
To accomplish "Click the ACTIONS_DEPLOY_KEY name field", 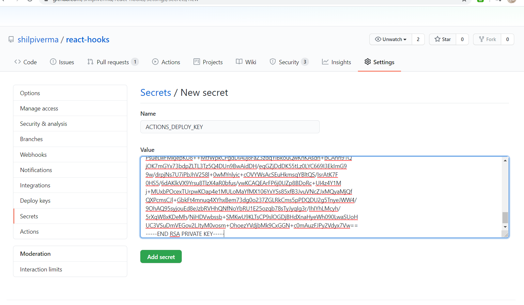I will tap(230, 127).
